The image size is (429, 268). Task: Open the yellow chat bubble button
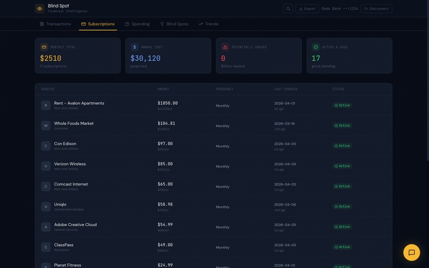(x=411, y=253)
